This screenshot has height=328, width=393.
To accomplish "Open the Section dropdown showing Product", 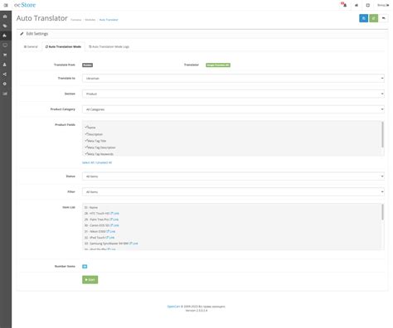I will [x=233, y=94].
